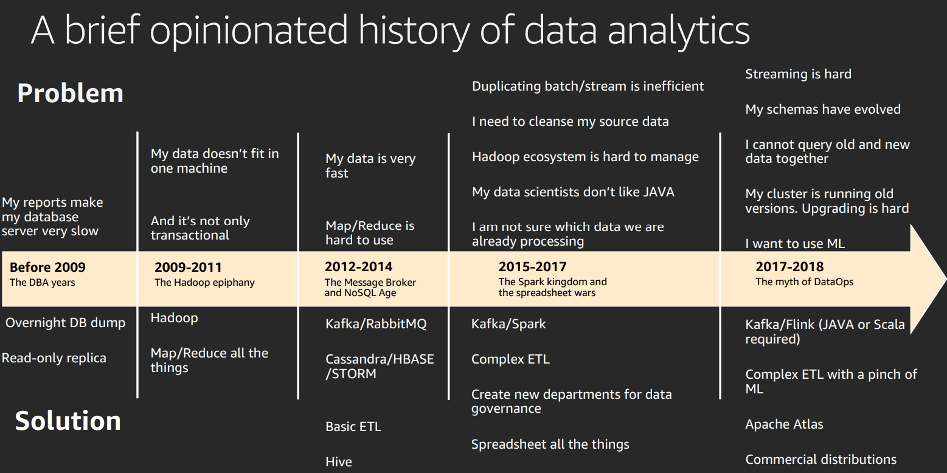Select the "Before 2009" timeline period
Image resolution: width=947 pixels, height=473 pixels.
coord(47,267)
